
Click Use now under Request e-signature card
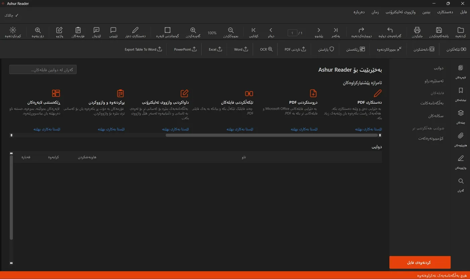[175, 129]
